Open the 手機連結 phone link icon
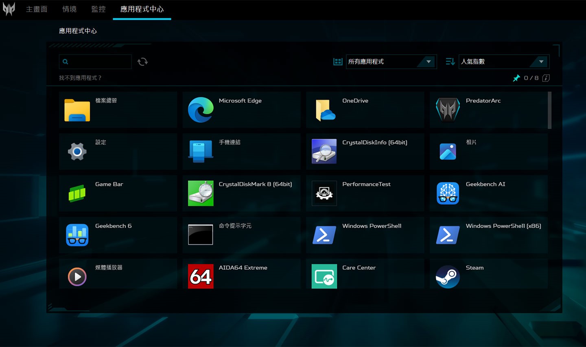 pos(201,152)
